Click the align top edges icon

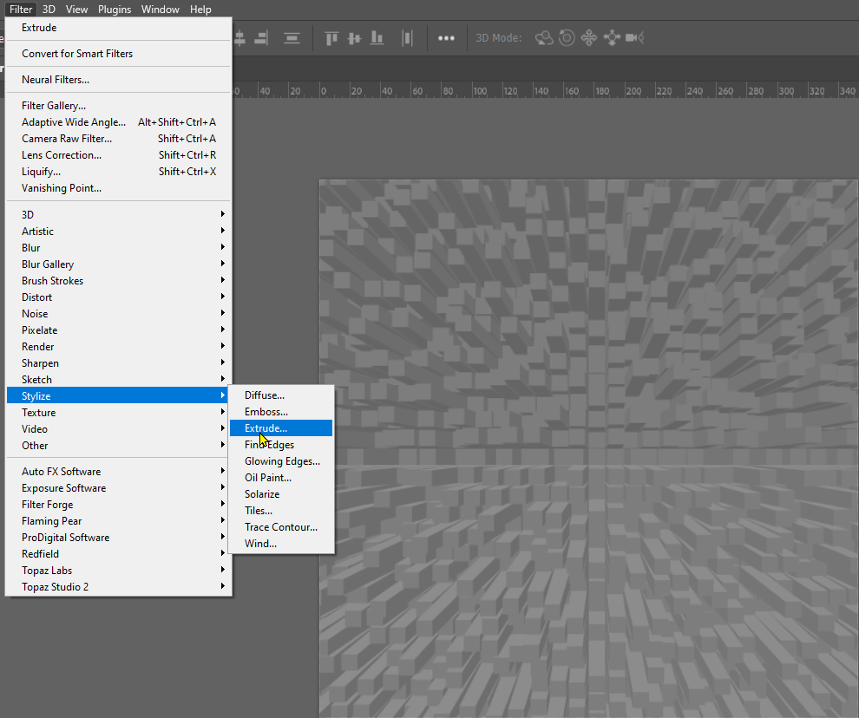(331, 37)
